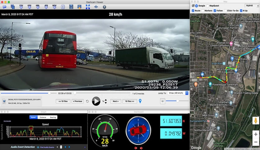Go to the next audio event arrow

(x=69, y=147)
